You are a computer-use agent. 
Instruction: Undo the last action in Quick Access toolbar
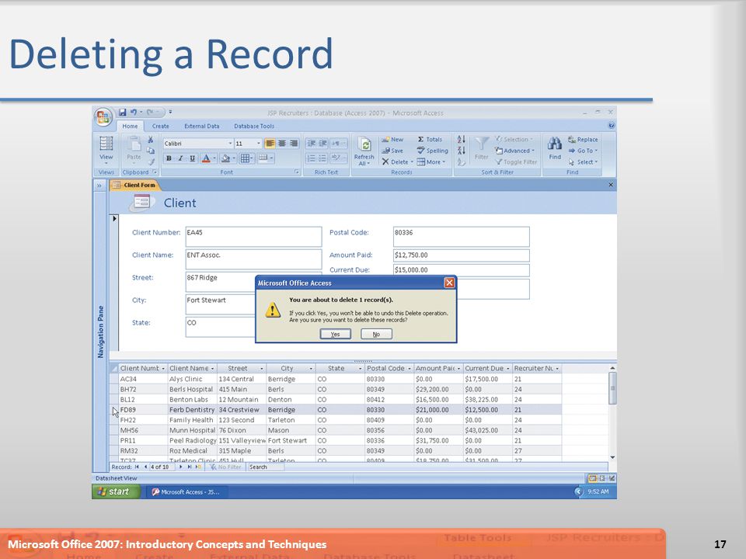coord(134,112)
